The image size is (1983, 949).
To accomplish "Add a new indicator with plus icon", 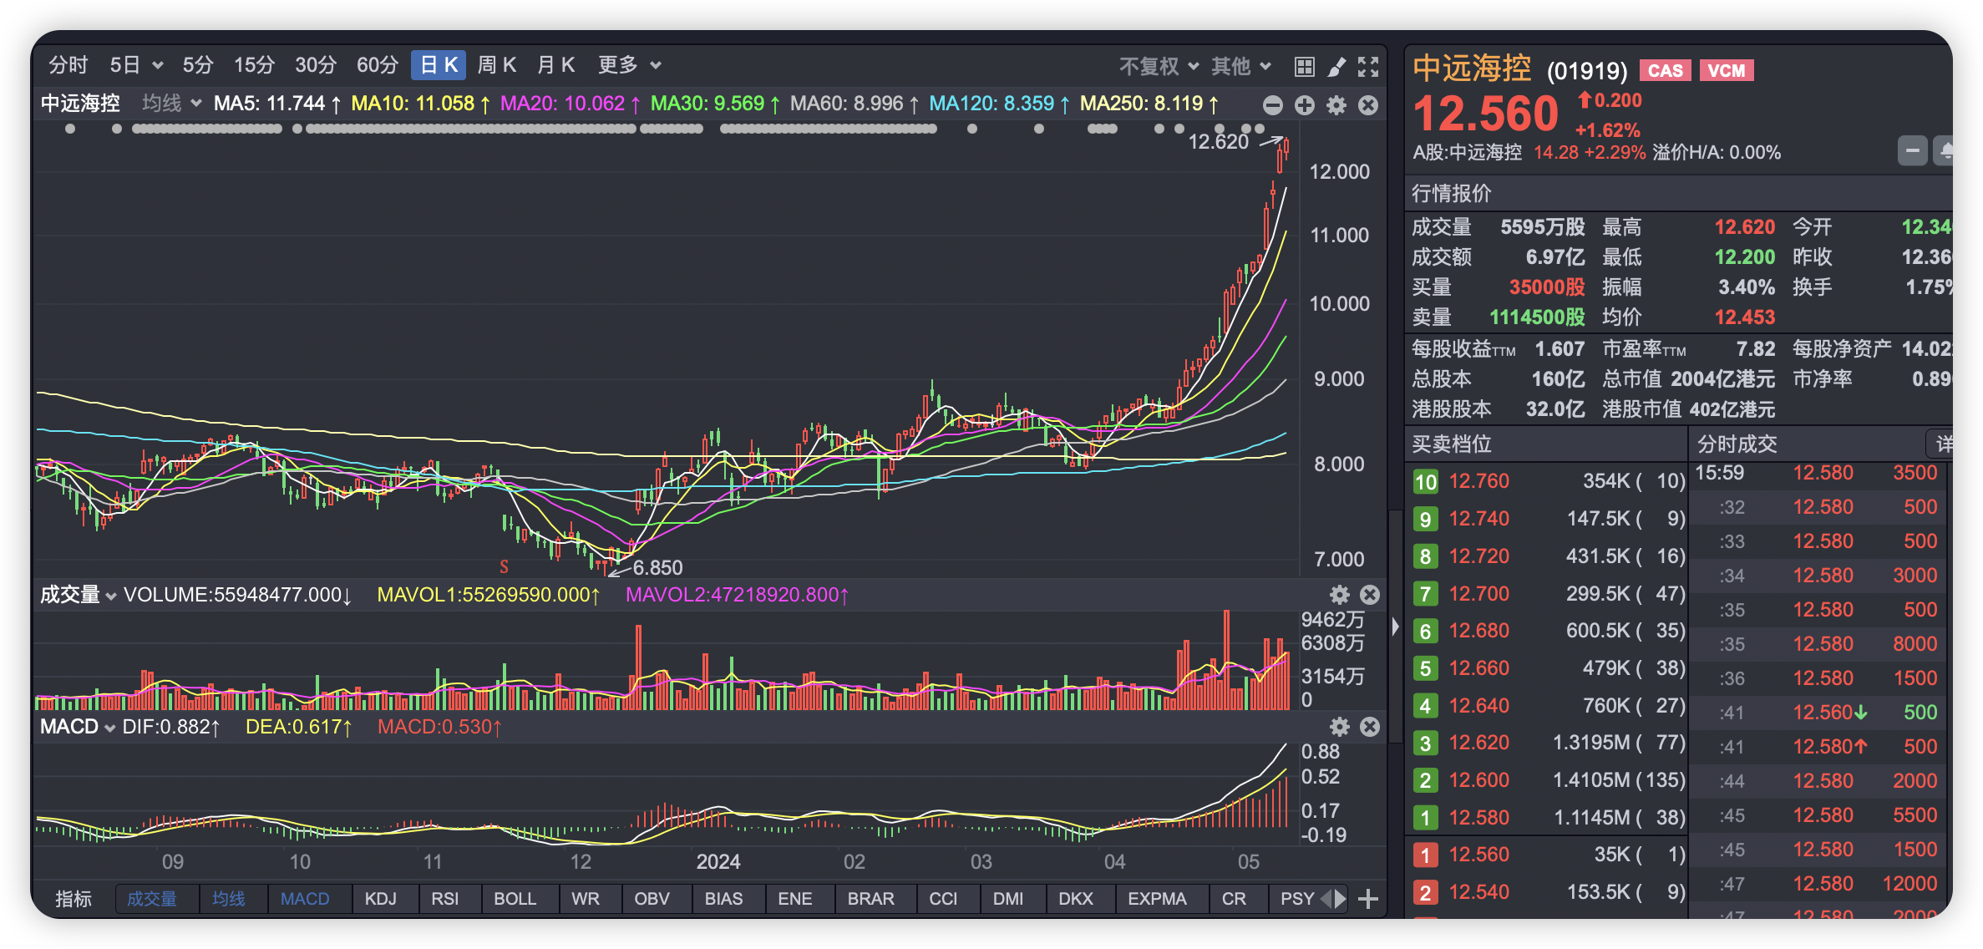I will point(1368,899).
